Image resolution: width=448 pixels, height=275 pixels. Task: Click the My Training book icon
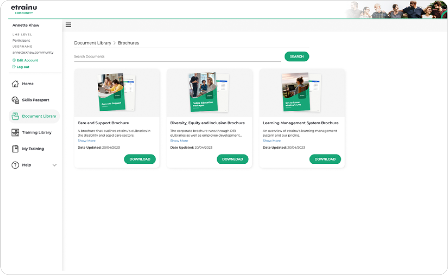tap(15, 149)
